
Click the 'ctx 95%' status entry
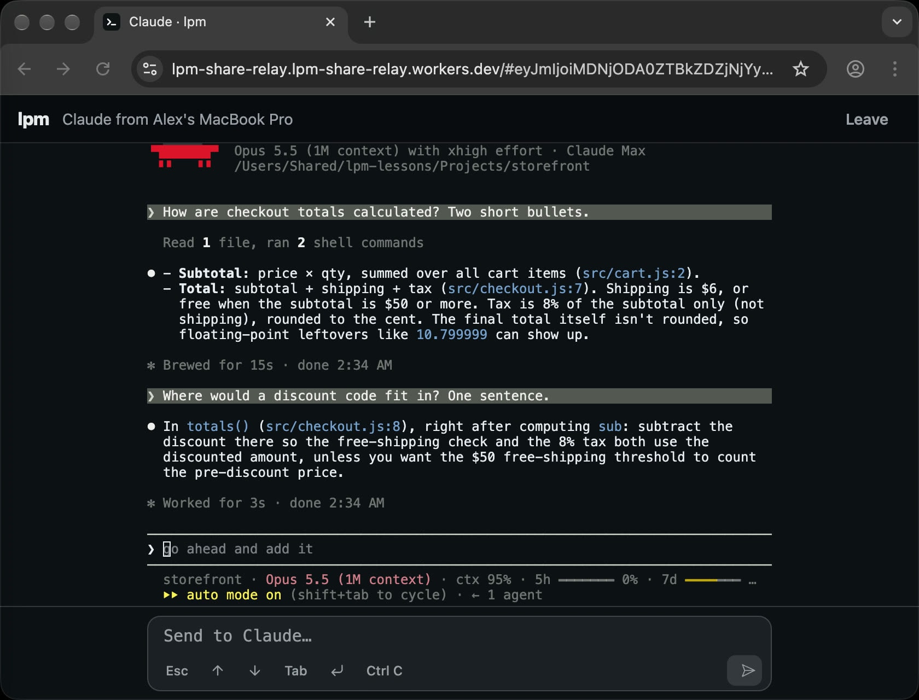484,580
